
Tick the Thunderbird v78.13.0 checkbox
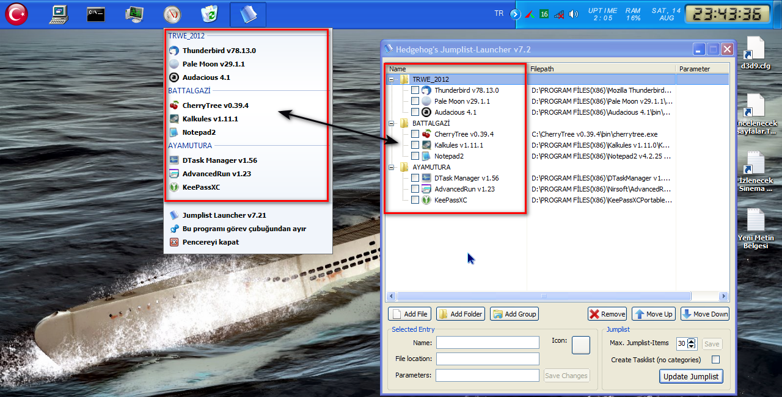tap(415, 90)
